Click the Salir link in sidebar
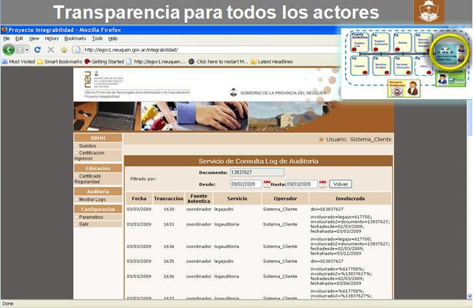The width and height of the screenshot is (473, 308). point(84,224)
